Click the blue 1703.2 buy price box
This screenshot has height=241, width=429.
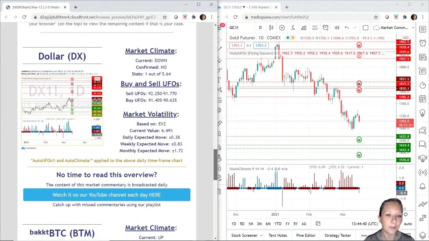tap(260, 46)
